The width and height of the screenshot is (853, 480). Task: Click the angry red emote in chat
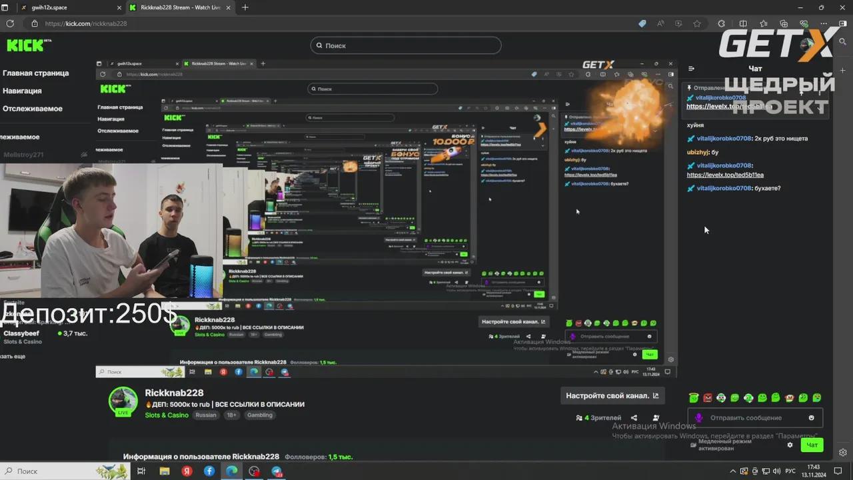click(707, 398)
